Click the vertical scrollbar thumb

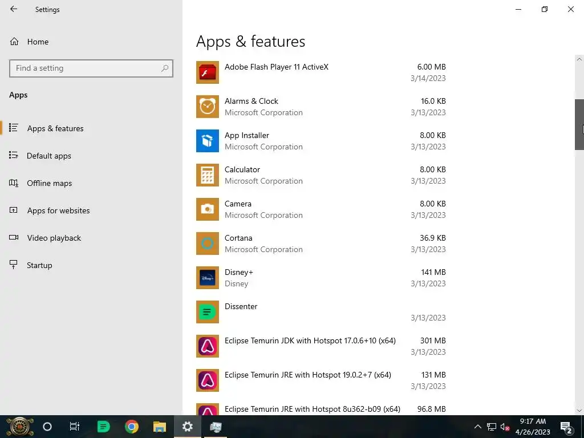(579, 124)
